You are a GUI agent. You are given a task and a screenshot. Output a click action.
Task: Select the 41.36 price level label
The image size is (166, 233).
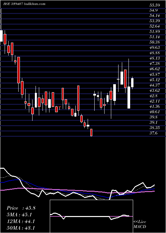155,107
